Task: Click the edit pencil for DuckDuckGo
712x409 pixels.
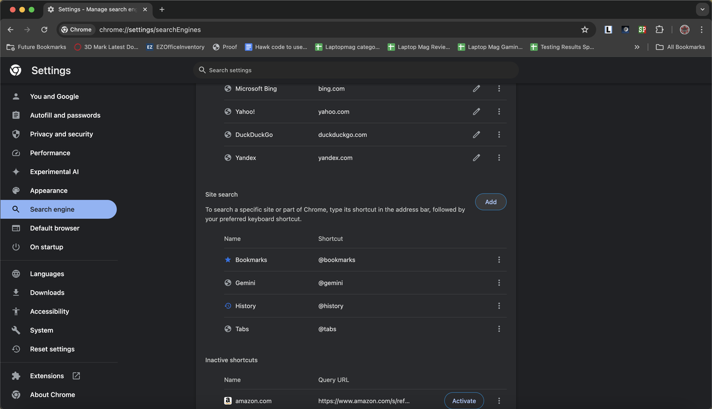Action: click(476, 135)
